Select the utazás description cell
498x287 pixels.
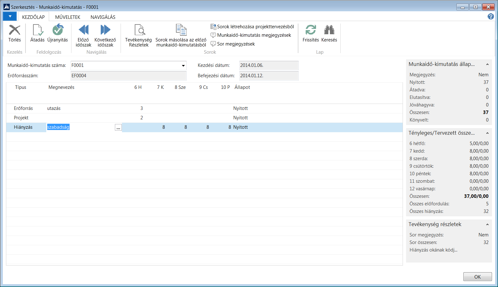[x=84, y=108]
